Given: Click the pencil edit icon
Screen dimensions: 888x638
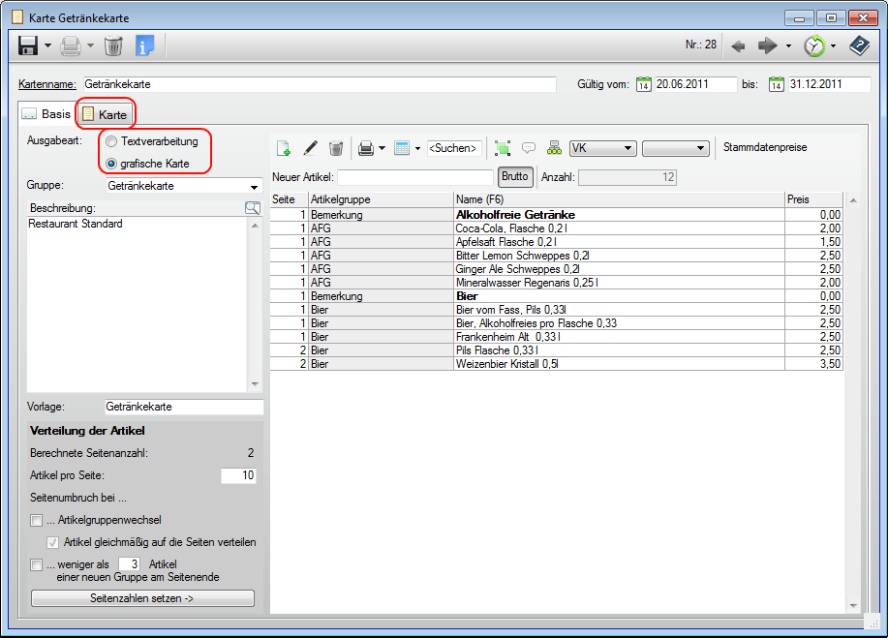Looking at the screenshot, I should 310,148.
